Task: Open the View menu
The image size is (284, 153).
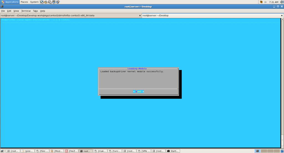Action: click(16, 11)
